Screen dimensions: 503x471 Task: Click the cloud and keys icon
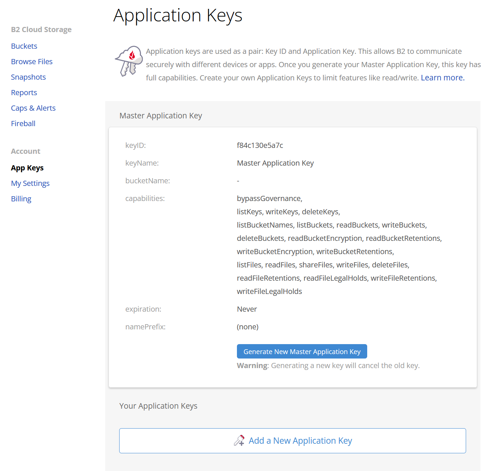coord(129,61)
